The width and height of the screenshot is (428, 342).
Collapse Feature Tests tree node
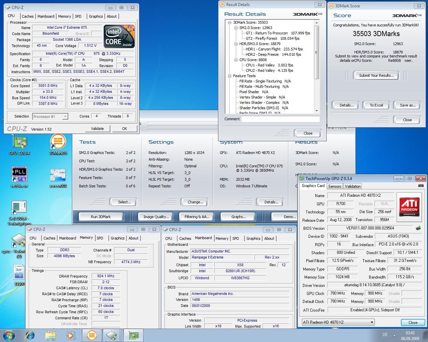point(230,76)
